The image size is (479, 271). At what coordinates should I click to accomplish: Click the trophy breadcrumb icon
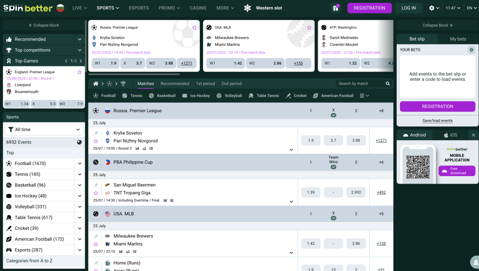[123, 84]
